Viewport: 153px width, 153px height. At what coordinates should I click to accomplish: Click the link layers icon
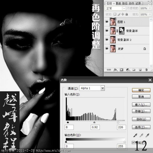coord(109,70)
